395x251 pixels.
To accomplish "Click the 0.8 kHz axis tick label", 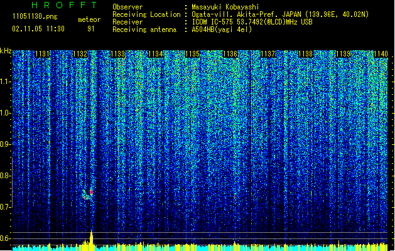I will coord(5,176).
